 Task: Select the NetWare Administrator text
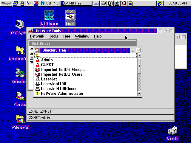(62, 93)
